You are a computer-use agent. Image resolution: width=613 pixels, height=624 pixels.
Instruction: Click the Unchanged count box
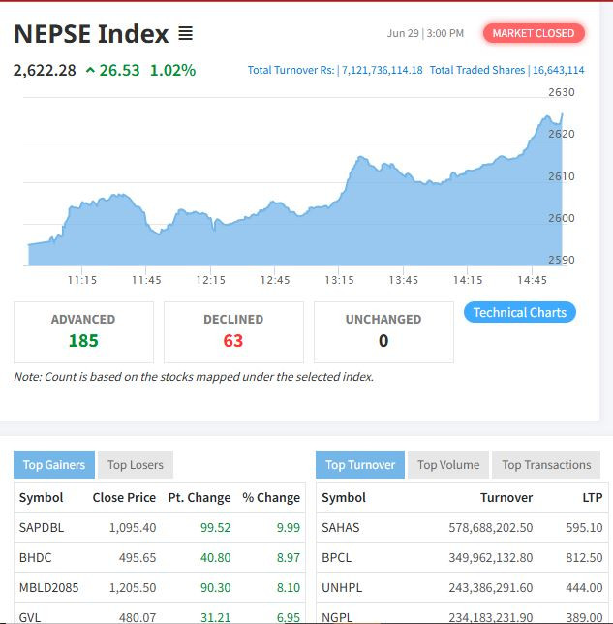coord(383,331)
